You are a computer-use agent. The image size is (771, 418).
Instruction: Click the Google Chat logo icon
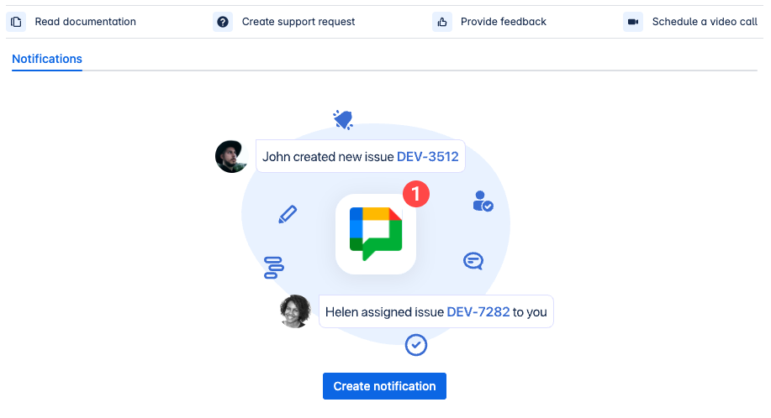point(376,233)
